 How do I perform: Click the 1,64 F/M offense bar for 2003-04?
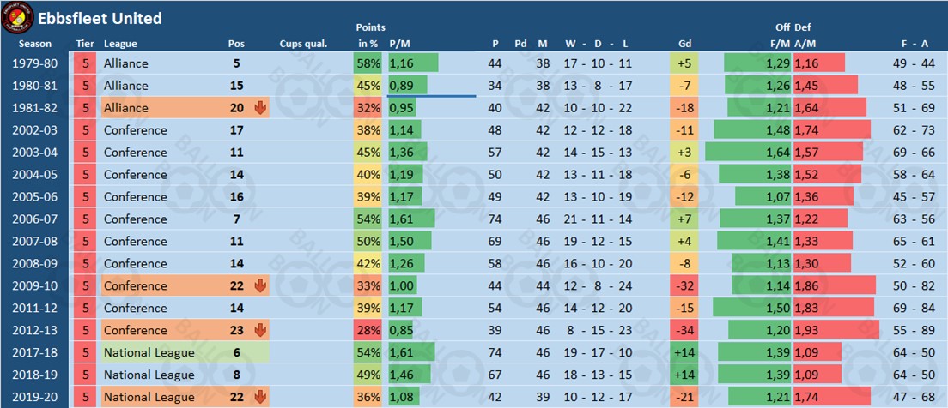(747, 153)
